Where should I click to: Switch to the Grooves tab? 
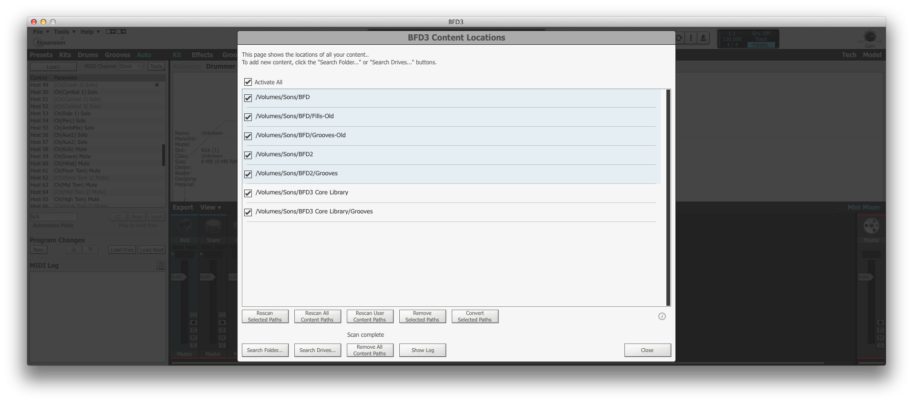pos(117,55)
